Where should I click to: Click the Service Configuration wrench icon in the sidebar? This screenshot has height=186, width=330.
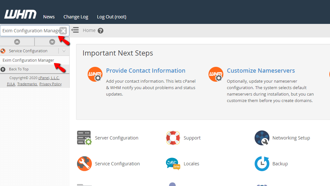tap(3, 51)
